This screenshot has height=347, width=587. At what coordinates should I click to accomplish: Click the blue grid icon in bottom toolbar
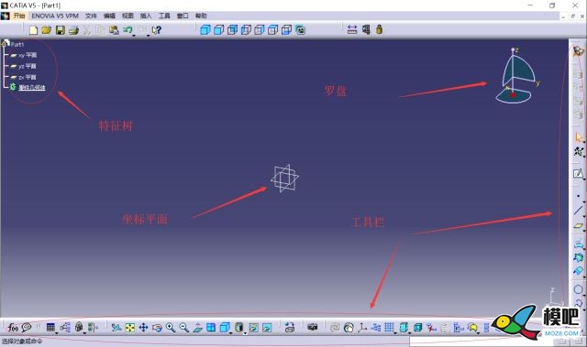coord(389,328)
